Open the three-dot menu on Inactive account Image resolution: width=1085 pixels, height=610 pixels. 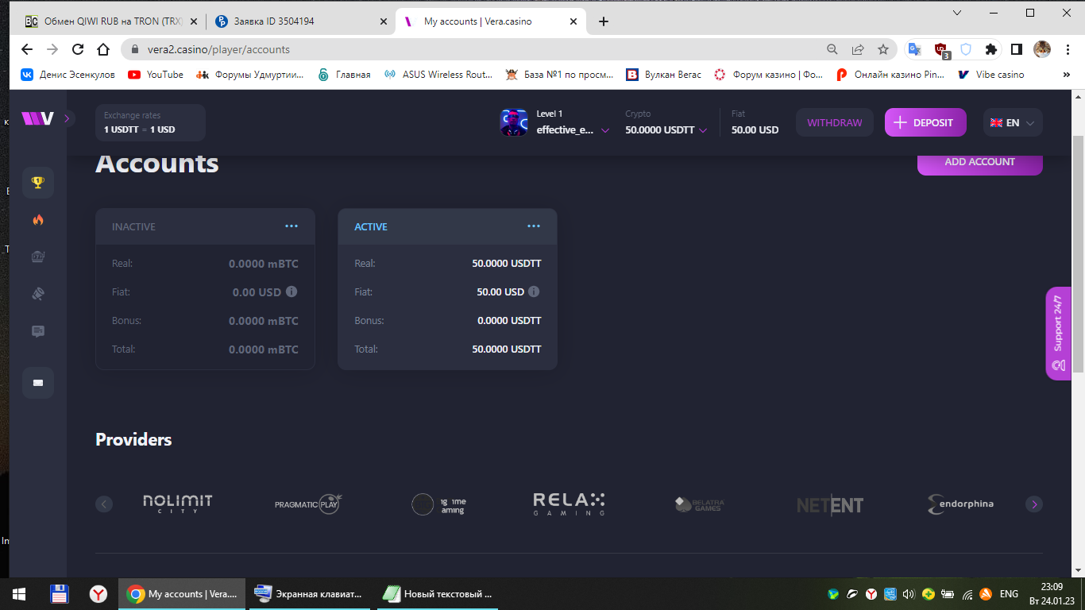point(292,226)
